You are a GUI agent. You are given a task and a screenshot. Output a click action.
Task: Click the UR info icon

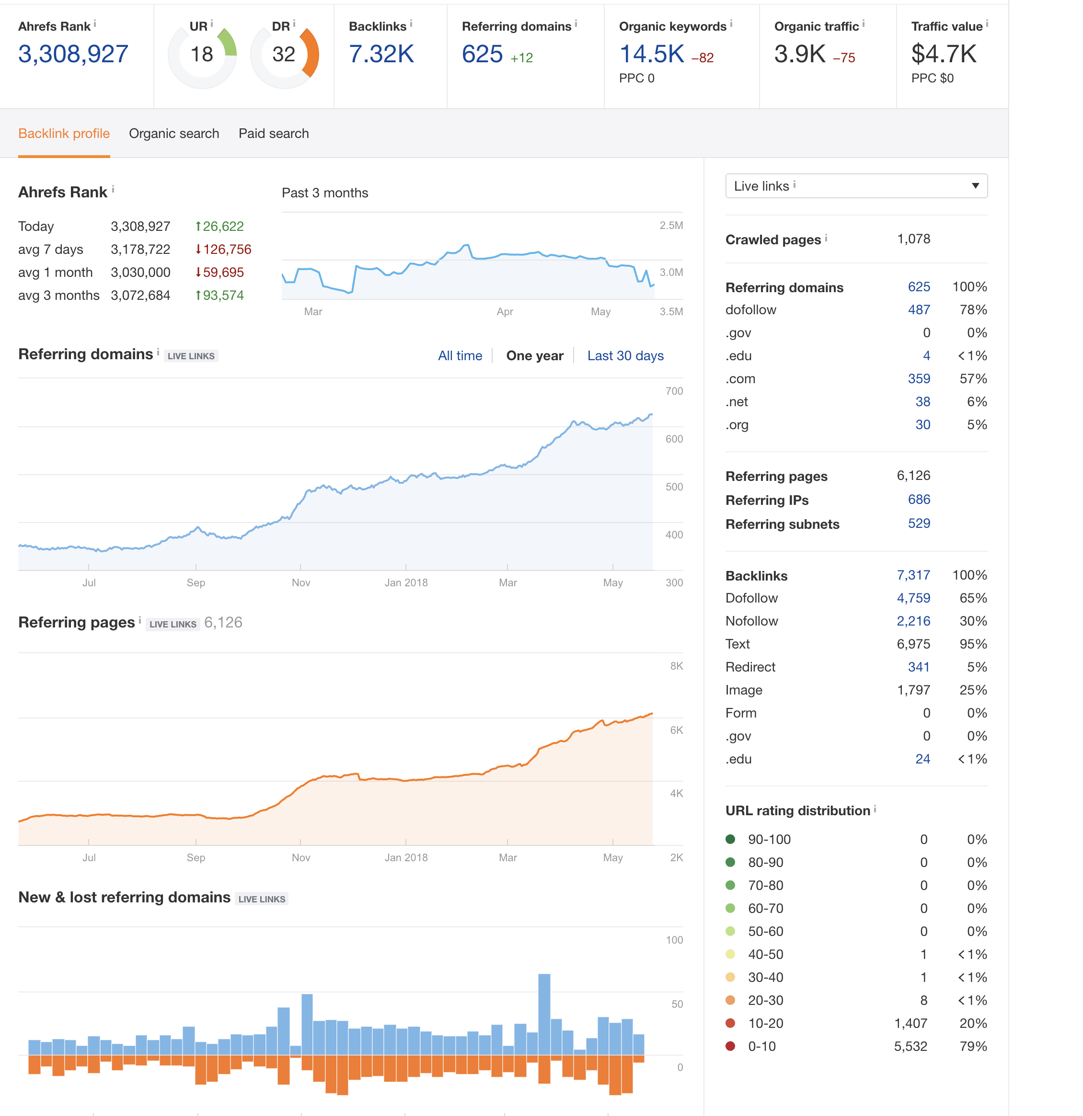[212, 24]
